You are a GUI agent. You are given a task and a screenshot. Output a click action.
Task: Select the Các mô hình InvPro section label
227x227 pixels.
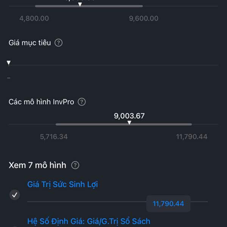click(41, 102)
